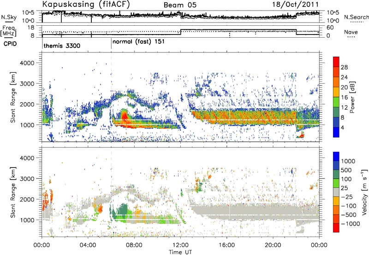This screenshot has width=369, height=255.
Task: Click the 'Nave' legend label
Action: click(351, 32)
